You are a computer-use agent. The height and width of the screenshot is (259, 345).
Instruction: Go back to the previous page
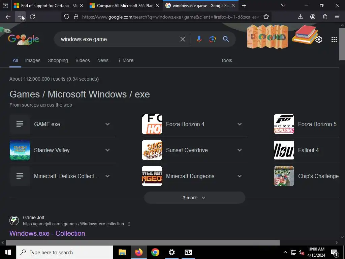(8, 17)
